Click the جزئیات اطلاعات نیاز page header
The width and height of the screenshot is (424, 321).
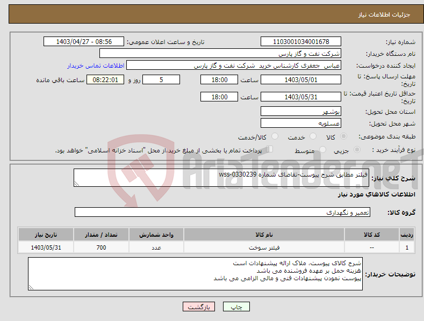coord(384,14)
